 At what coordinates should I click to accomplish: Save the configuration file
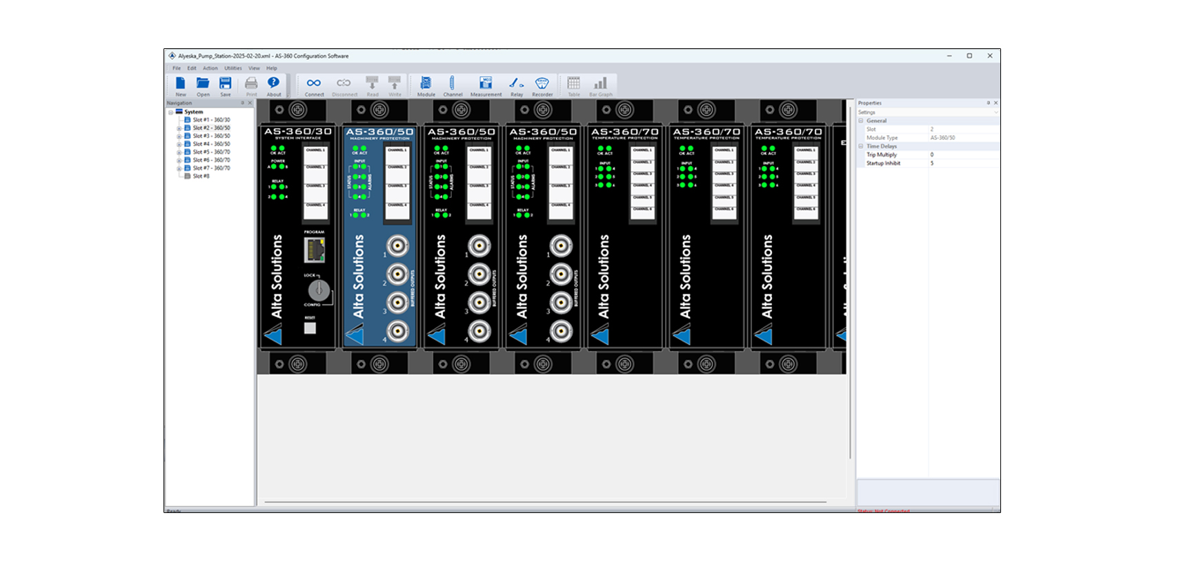coord(225,86)
